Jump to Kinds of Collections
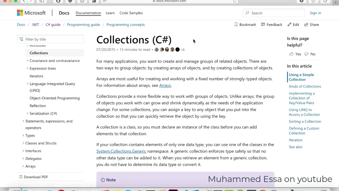 (x=305, y=86)
